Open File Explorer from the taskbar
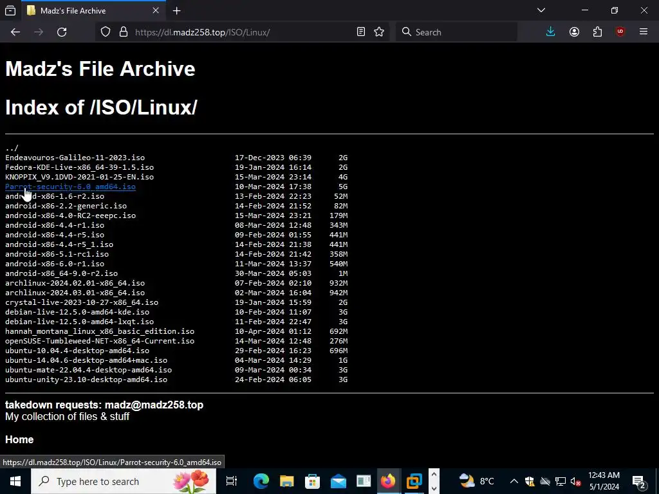The width and height of the screenshot is (659, 494). pyautogui.click(x=286, y=481)
